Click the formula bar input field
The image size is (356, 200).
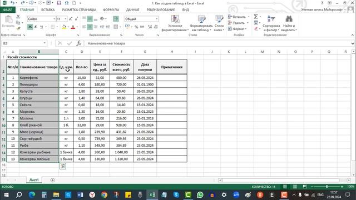(x=217, y=43)
